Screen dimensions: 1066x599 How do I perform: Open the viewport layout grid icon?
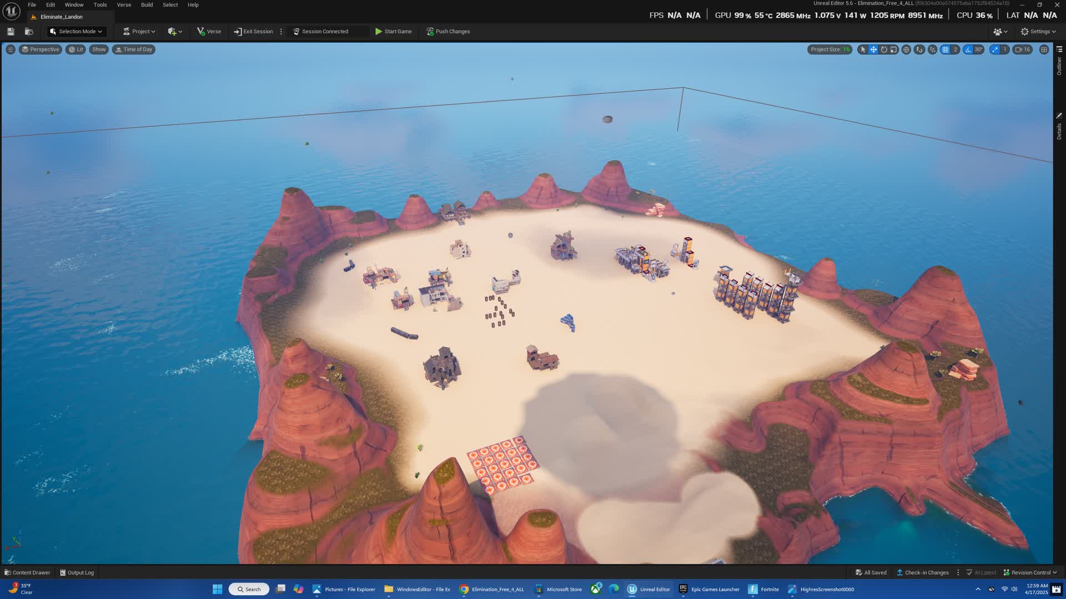[x=1044, y=49]
